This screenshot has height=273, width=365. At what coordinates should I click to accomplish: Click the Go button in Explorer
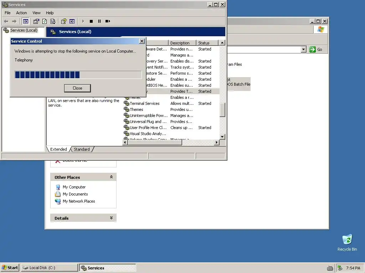316,49
